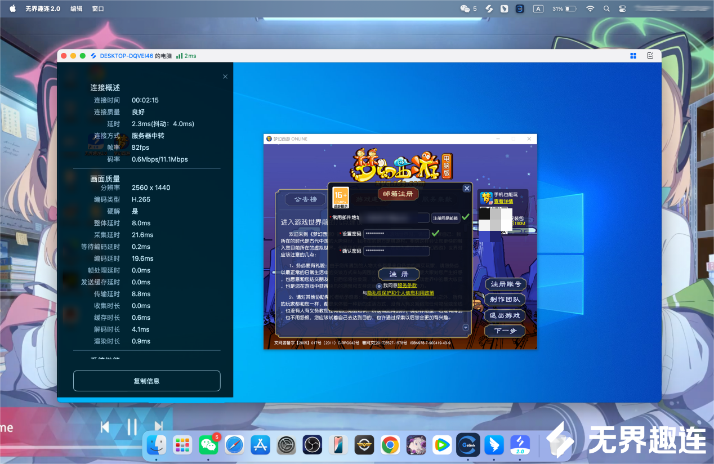Open the 服务条款 terms link
This screenshot has width=714, height=464.
[407, 286]
